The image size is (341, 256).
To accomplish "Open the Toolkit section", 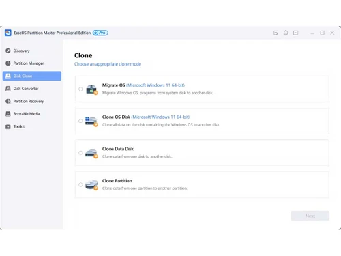I will [x=32, y=126].
